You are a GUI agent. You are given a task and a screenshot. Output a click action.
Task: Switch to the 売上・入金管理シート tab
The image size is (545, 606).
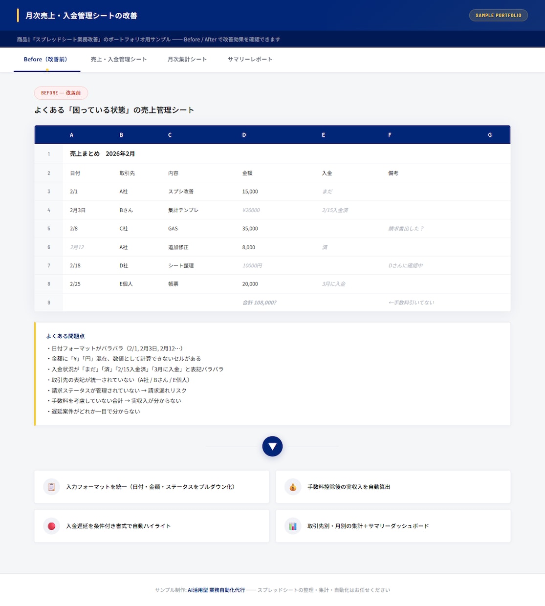119,60
